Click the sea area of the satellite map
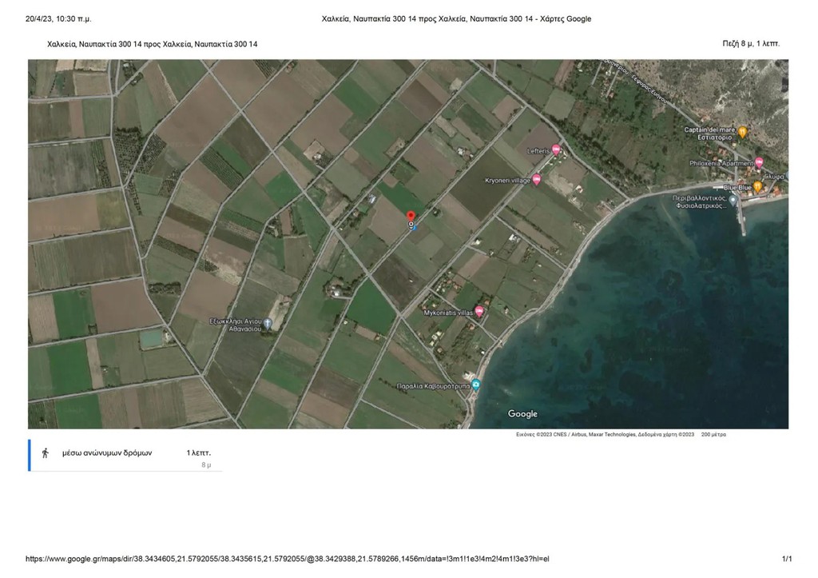The height and width of the screenshot is (578, 818). [652, 313]
